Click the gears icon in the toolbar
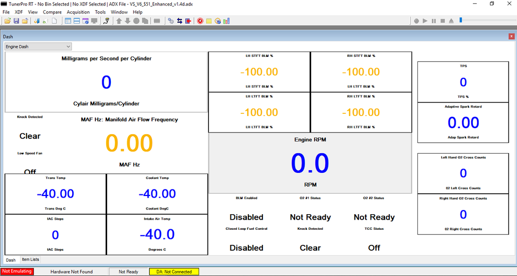The width and height of the screenshot is (517, 276). pyautogui.click(x=170, y=21)
